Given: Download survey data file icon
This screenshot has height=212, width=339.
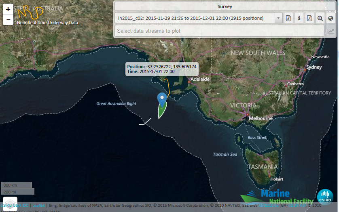Looking at the screenshot, I should [x=288, y=18].
